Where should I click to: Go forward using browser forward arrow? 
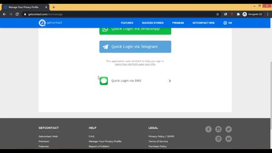11,14
